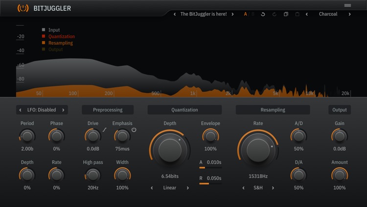This screenshot has width=367, height=207.
Task: Open the hamburger menu at top right
Action: pyautogui.click(x=347, y=5)
